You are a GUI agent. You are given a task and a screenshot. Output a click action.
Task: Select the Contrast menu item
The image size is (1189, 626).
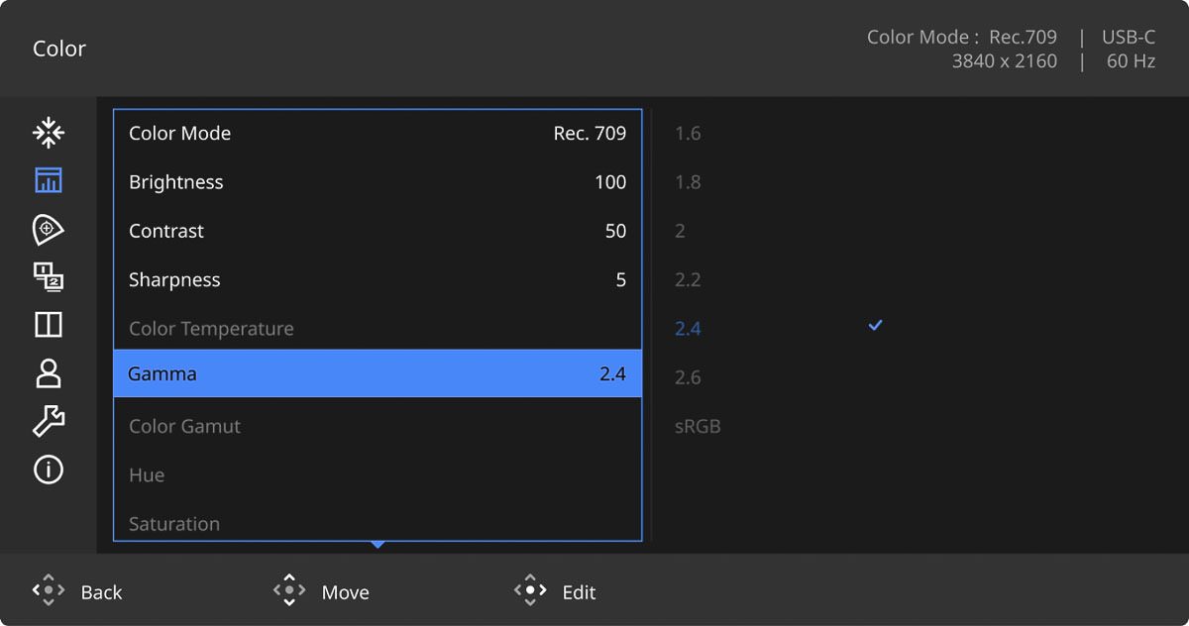click(x=378, y=231)
